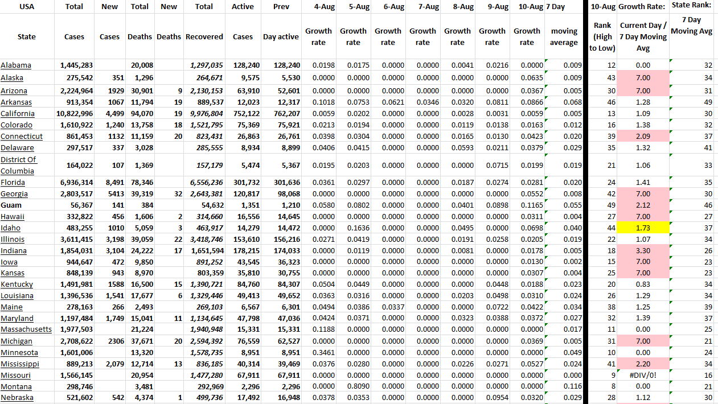Open the Connecticut state link

22,136
